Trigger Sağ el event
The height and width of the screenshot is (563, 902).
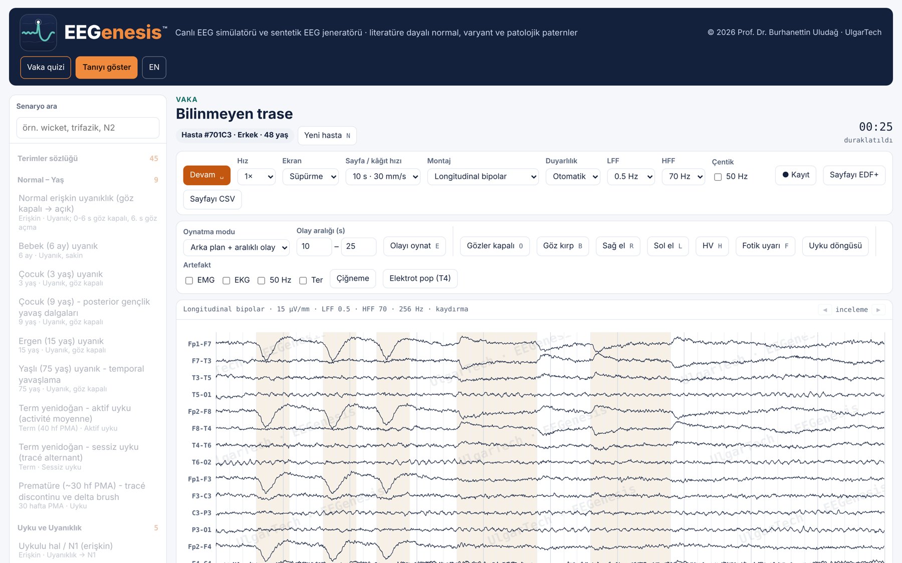tap(618, 246)
